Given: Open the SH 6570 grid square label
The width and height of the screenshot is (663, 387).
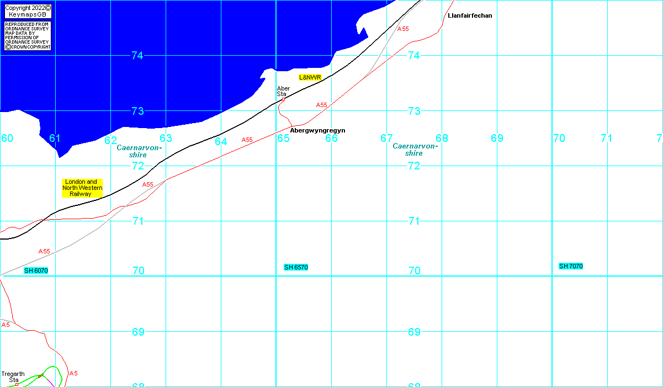Looking at the screenshot, I should tap(296, 267).
